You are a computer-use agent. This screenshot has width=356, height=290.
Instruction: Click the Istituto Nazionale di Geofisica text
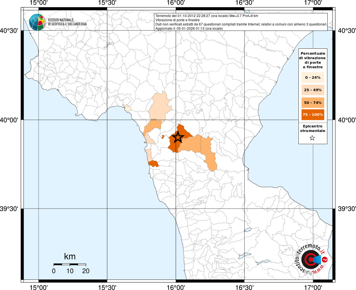coord(67,22)
